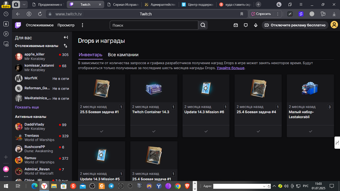This screenshot has width=340, height=191.
Task: Open the user avatar menu
Action: pos(334,25)
